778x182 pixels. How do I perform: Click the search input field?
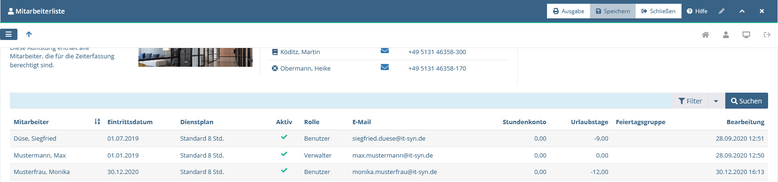pos(341,101)
